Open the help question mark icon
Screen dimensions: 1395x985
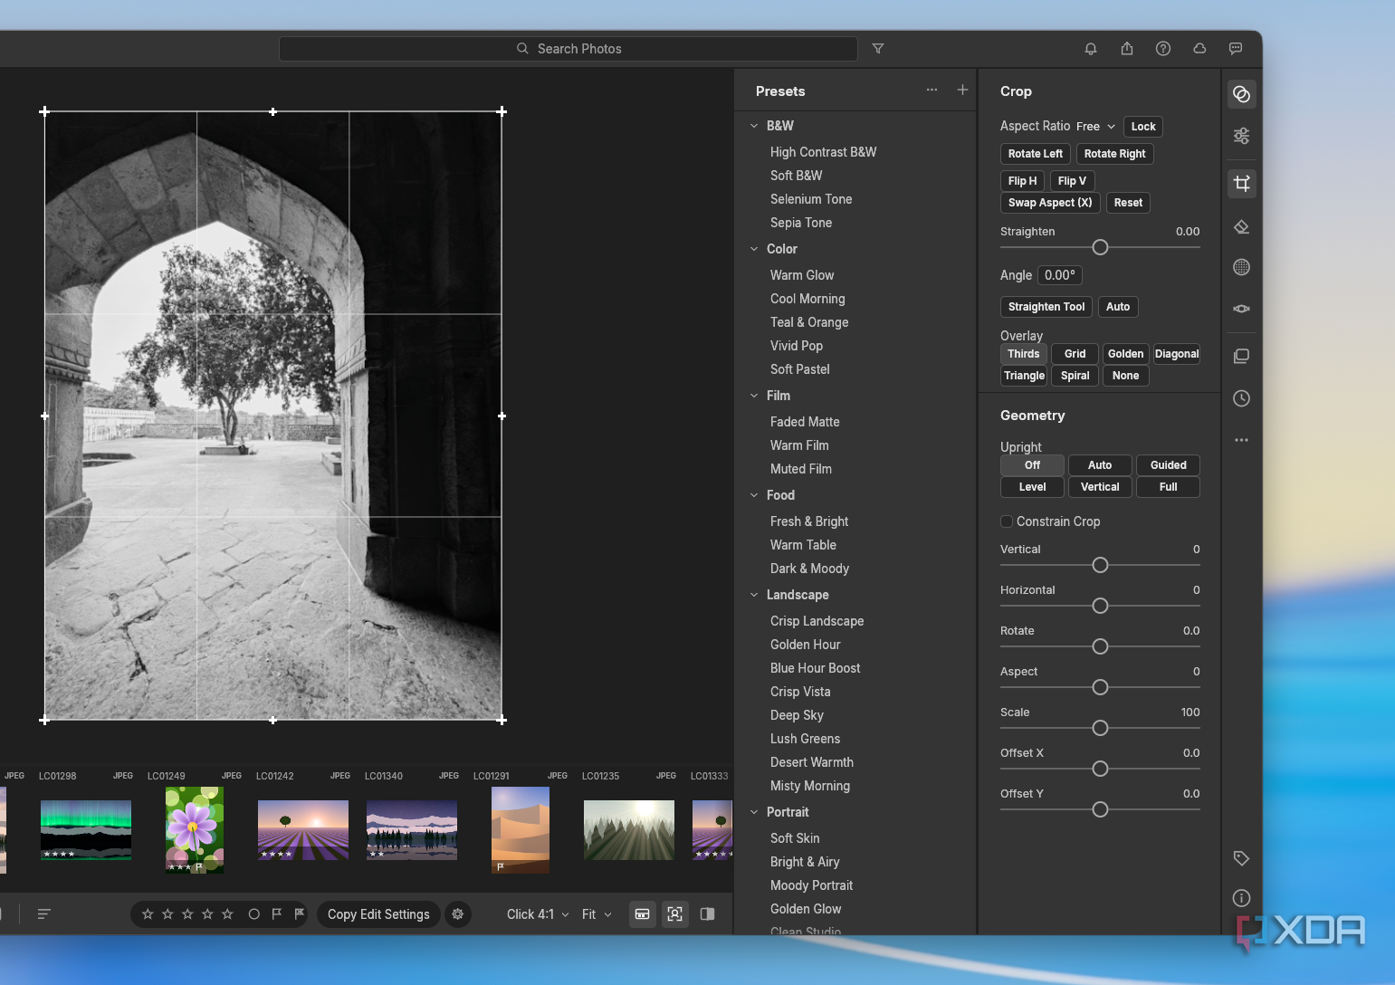pos(1163,49)
